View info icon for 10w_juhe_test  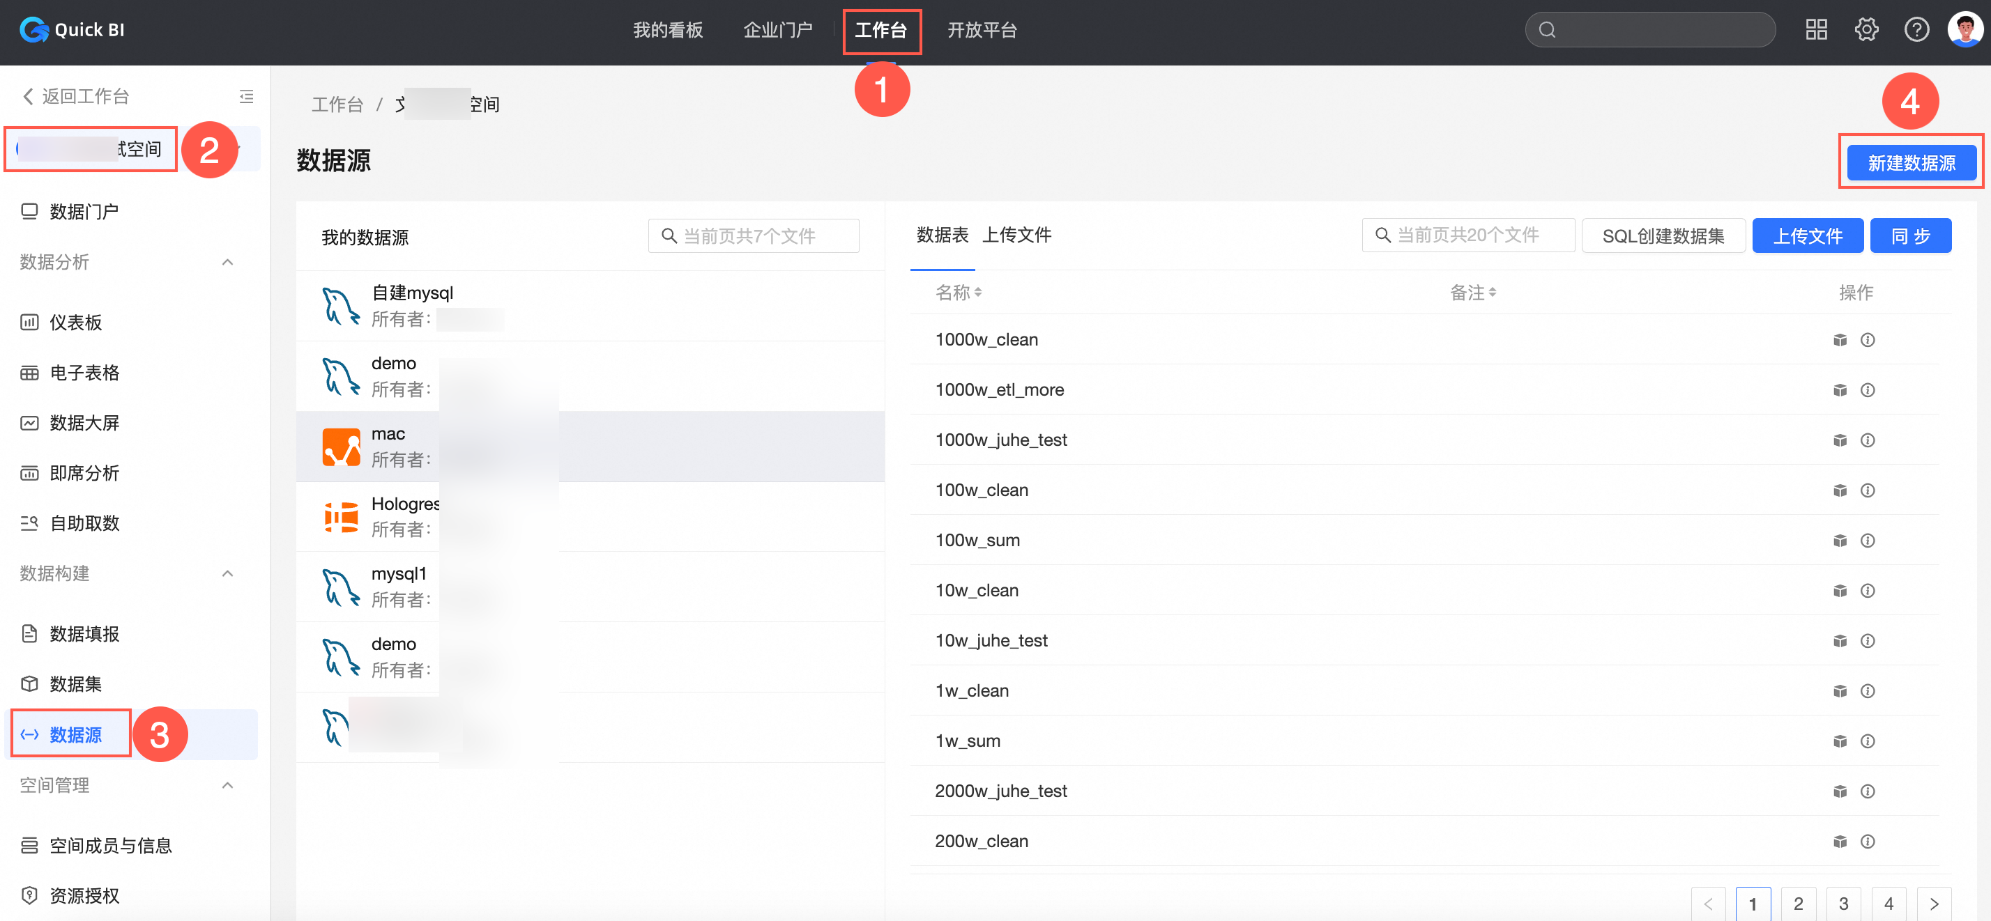[x=1868, y=642]
